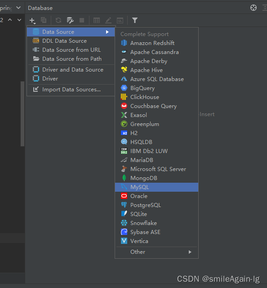The height and width of the screenshot is (288, 267).
Task: Expand the Other submenu
Action: pyautogui.click(x=156, y=252)
